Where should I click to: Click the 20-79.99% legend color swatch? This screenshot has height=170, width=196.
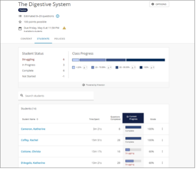[92, 67]
